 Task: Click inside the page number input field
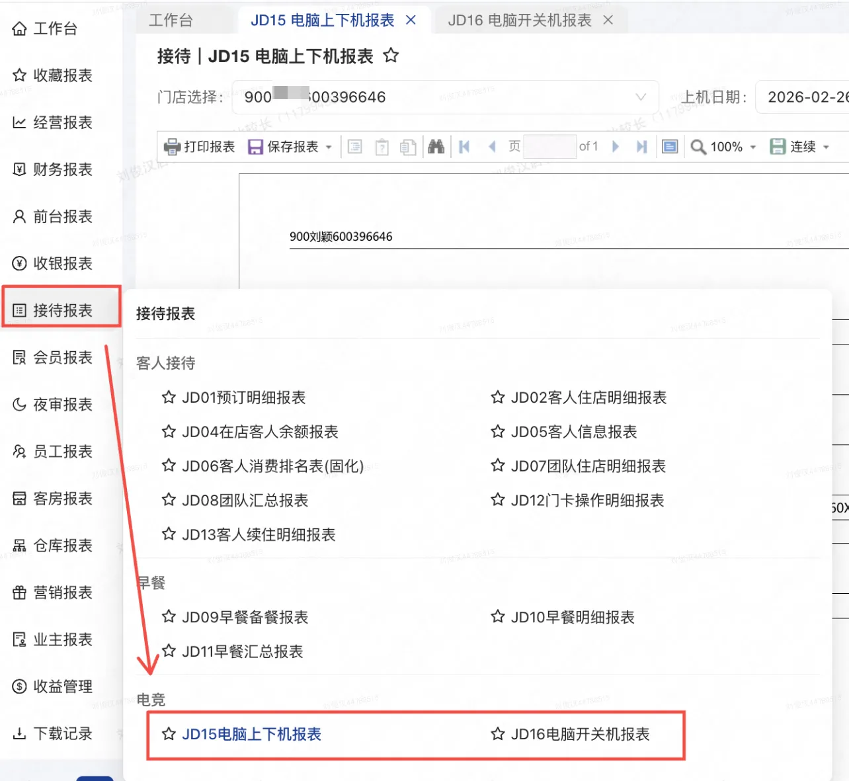[550, 146]
